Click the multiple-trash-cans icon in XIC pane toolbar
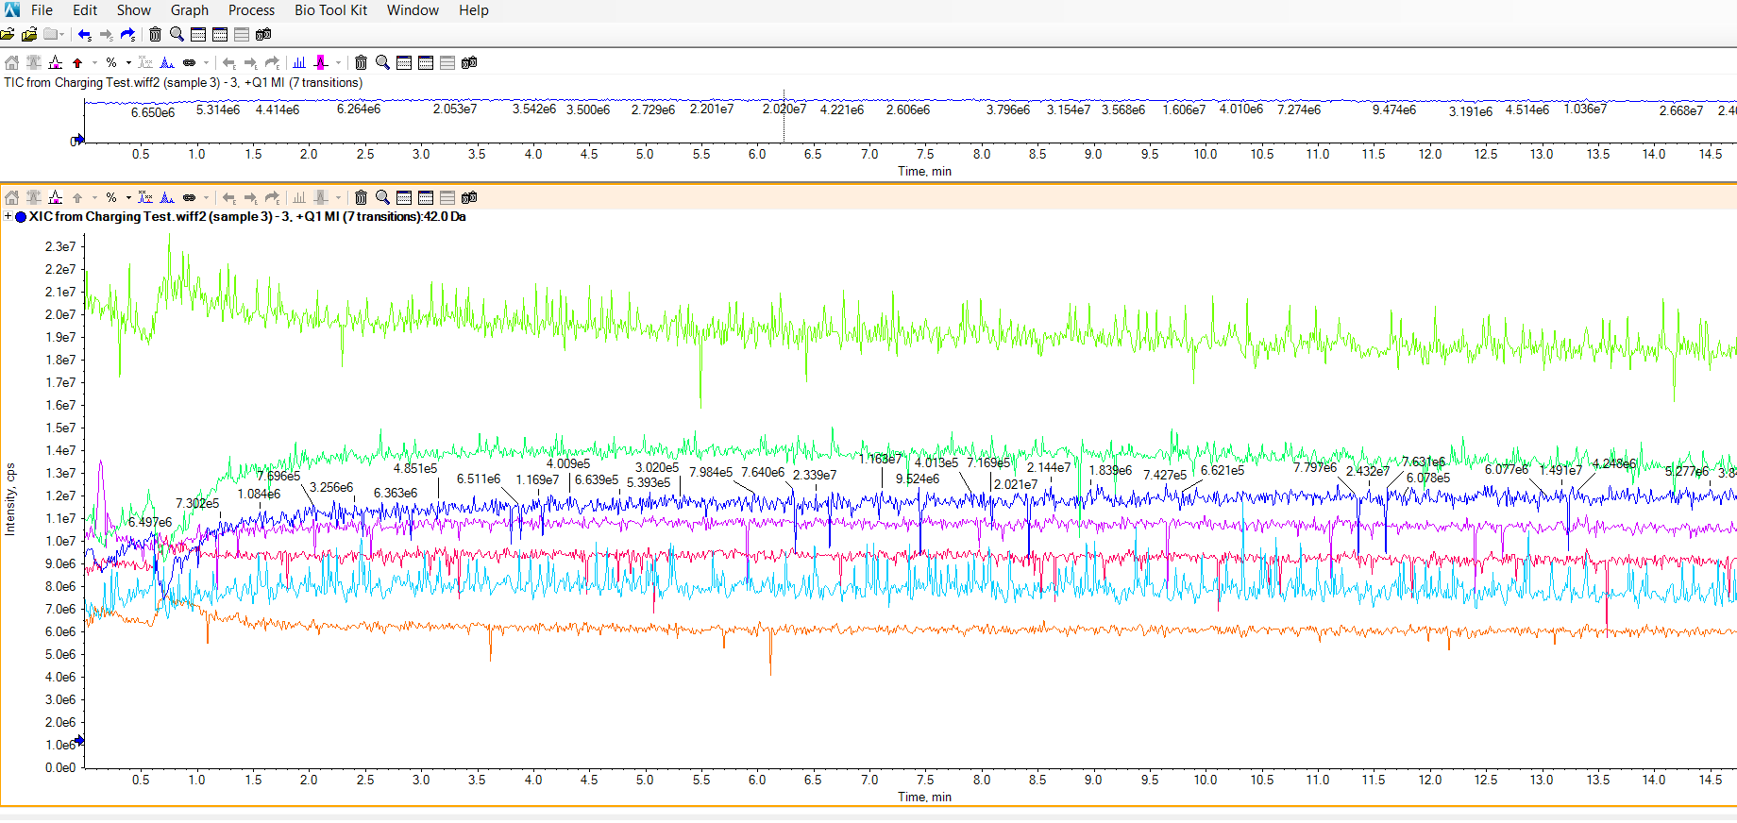The width and height of the screenshot is (1737, 823). click(469, 198)
